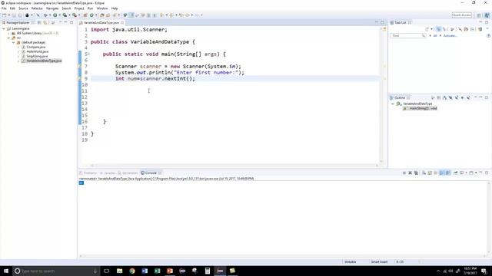Click the New Java Class toolbar icon
Image resolution: width=492 pixels, height=276 pixels.
pyautogui.click(x=91, y=15)
